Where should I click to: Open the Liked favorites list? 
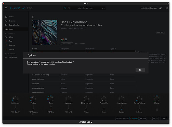click(x=11, y=37)
